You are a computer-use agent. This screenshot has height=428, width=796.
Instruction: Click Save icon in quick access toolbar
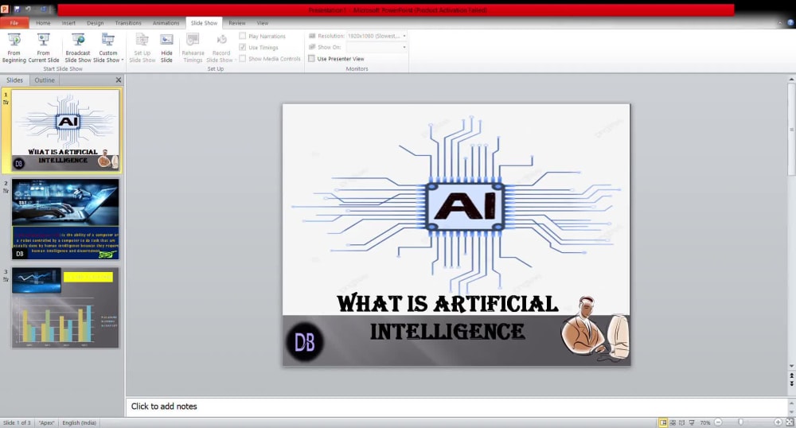tap(17, 9)
